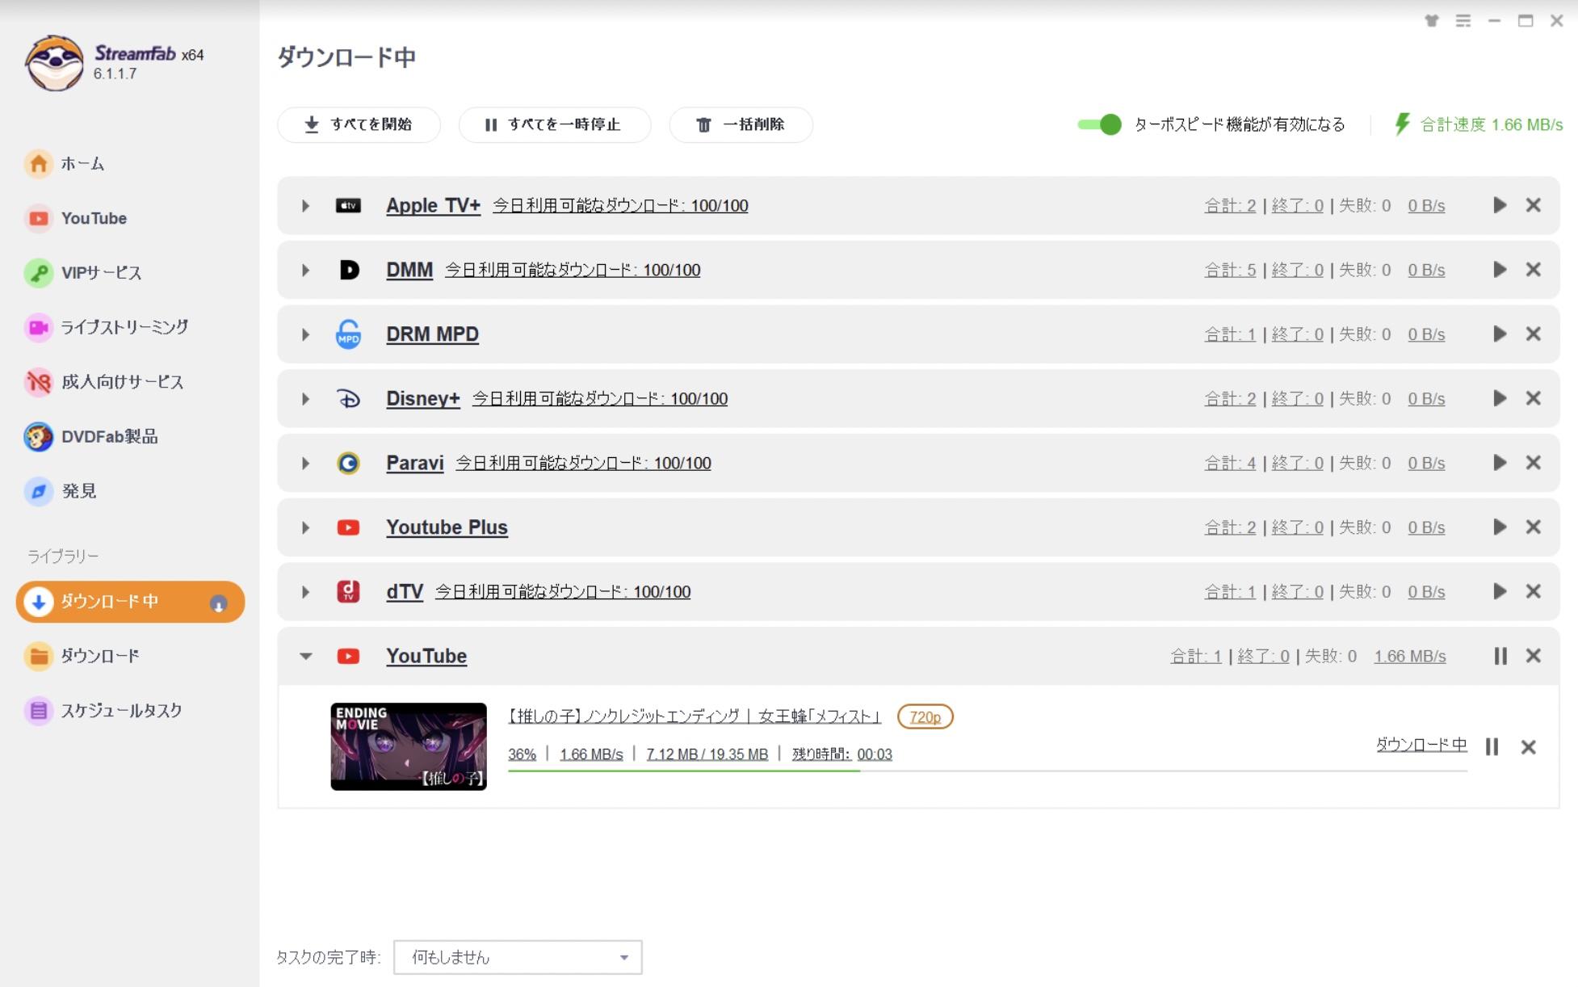The image size is (1578, 987).
Task: Click the 発見 compass icon
Action: pos(38,491)
